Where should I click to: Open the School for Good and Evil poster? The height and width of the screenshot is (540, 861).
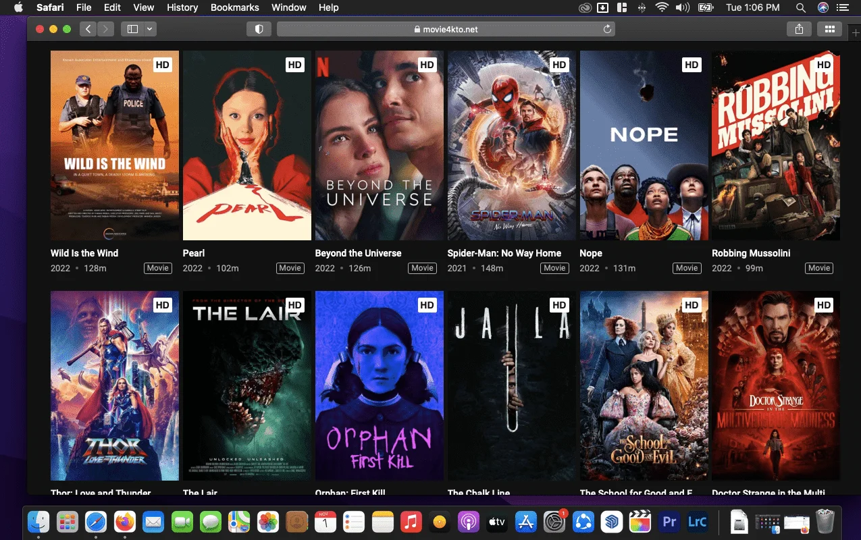(644, 385)
